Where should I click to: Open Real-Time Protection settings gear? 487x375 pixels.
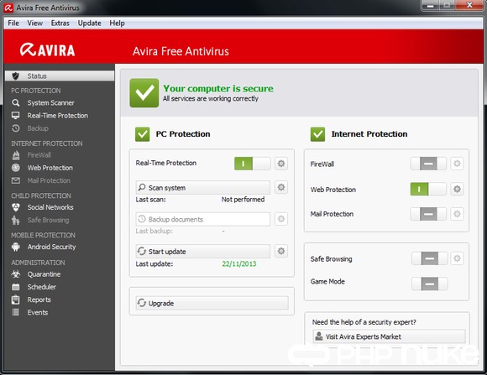click(x=281, y=164)
